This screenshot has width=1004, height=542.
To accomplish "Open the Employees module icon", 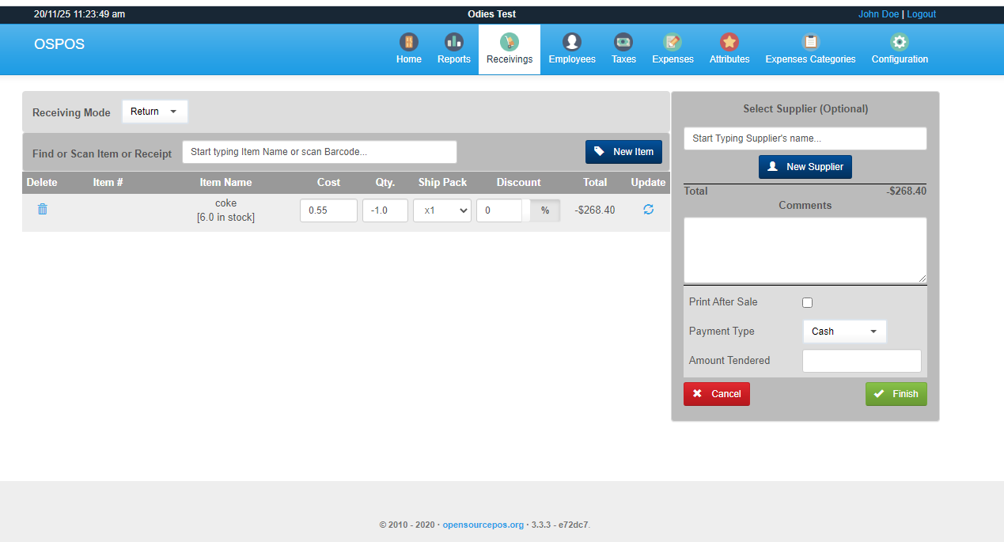I will point(572,42).
